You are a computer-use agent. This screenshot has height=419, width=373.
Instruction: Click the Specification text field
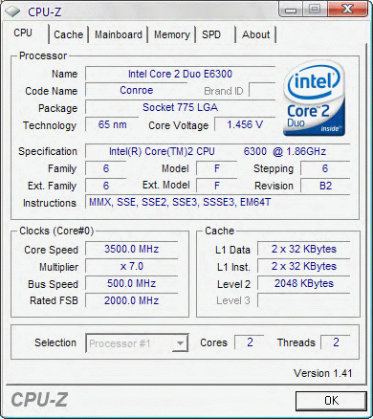217,151
